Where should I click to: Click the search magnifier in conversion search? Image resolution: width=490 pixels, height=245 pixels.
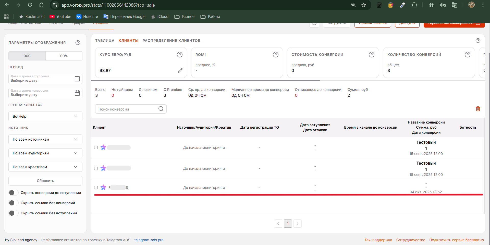[x=161, y=109]
